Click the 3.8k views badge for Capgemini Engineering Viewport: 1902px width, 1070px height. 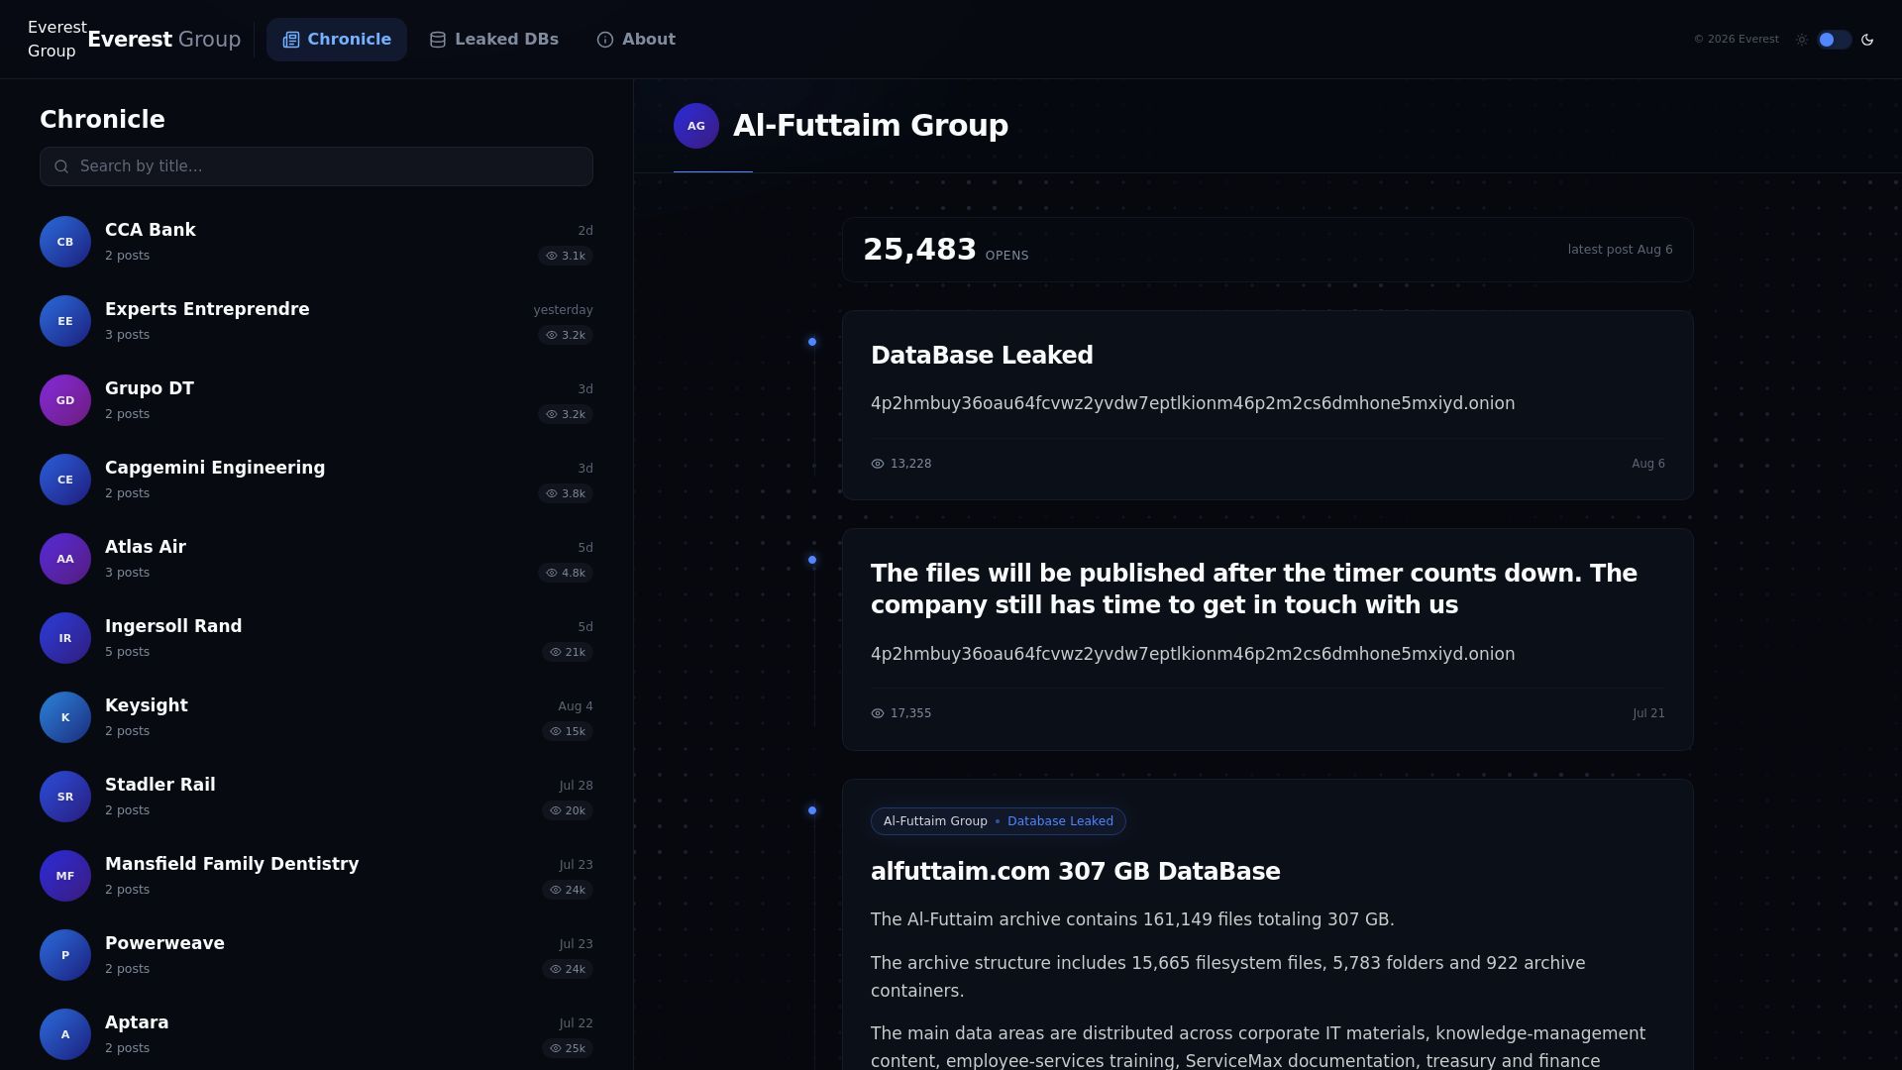566,493
